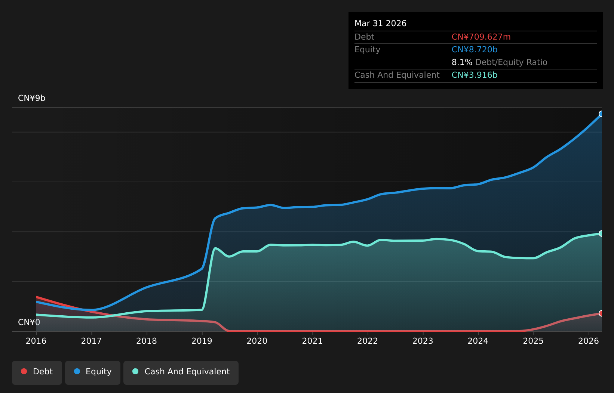
Task: Click the Cash And Equivalent tooltip label
Action: pos(397,75)
